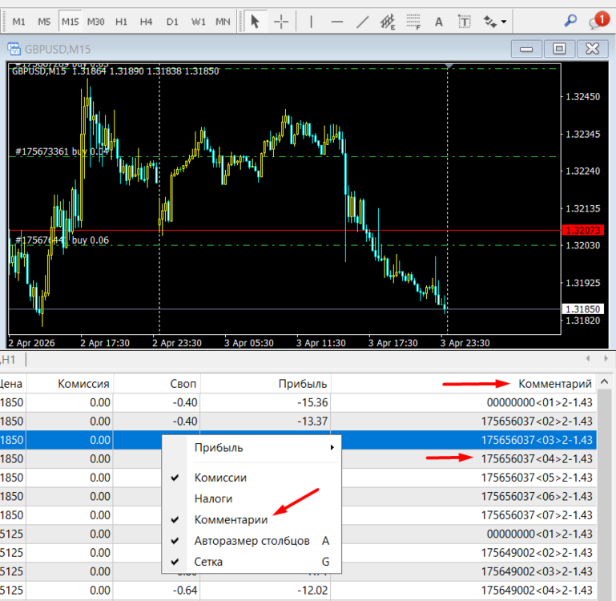Open the search magnifier
The image size is (616, 601).
pos(570,21)
